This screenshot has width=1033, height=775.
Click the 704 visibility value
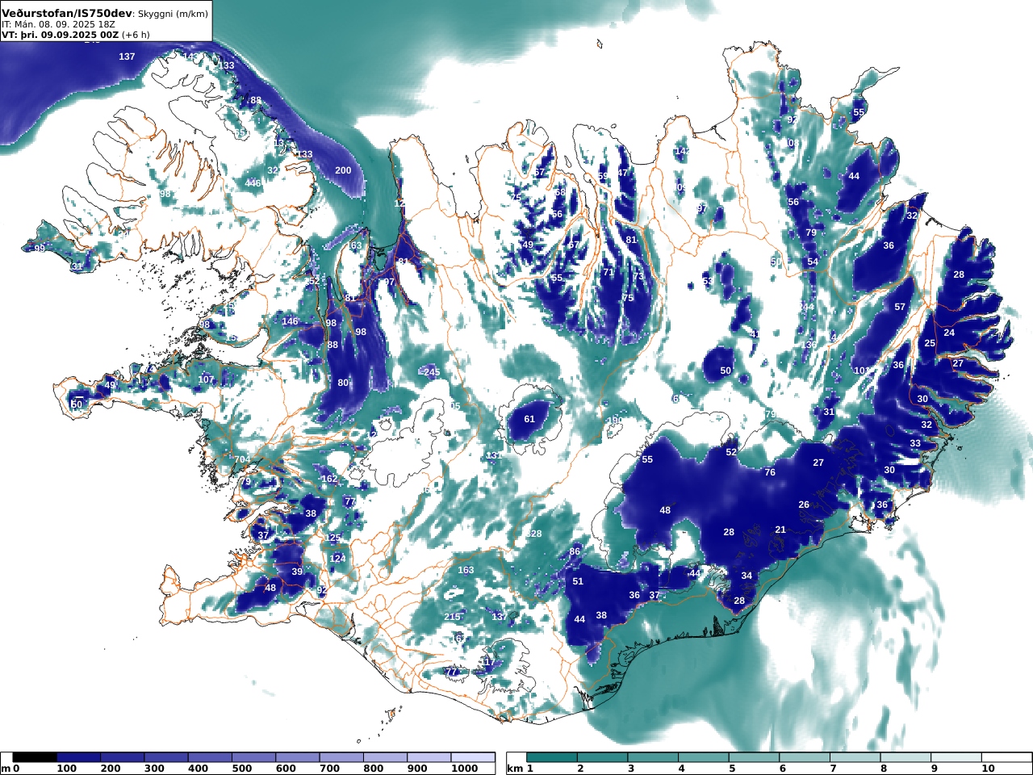click(x=241, y=459)
